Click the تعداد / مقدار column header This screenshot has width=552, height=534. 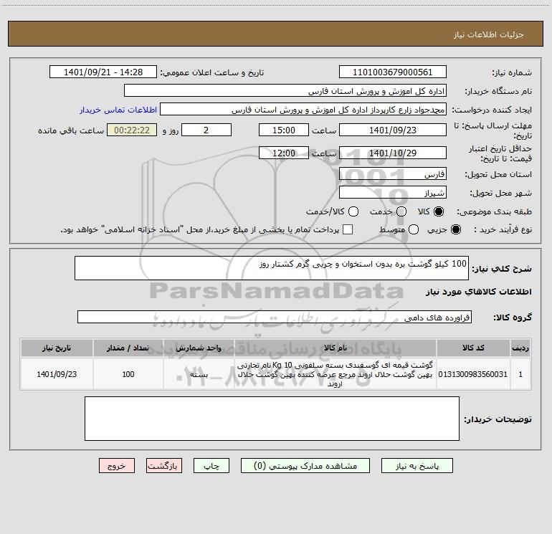pyautogui.click(x=128, y=348)
